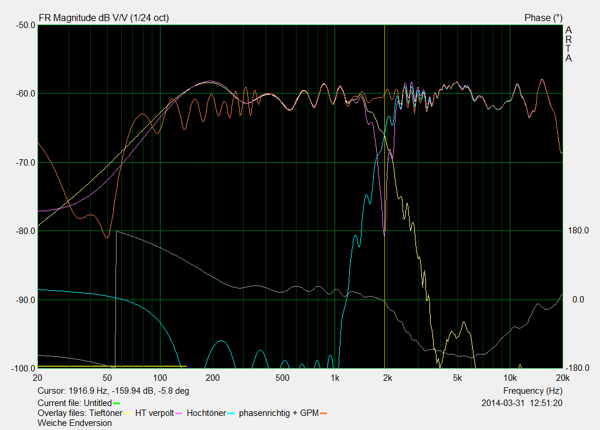The image size is (600, 430).
Task: Click the pink HT verpolt legend swatch
Action: click(x=180, y=414)
